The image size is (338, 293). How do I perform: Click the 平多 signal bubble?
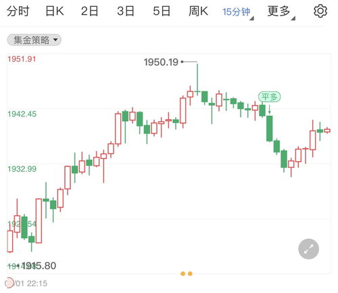click(x=269, y=97)
